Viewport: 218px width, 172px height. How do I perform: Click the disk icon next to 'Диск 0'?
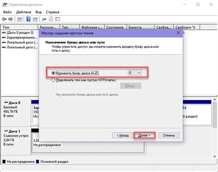[x=6, y=102]
